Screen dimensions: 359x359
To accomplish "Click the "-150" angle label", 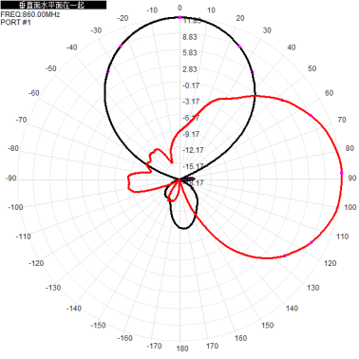I will click(x=98, y=325).
